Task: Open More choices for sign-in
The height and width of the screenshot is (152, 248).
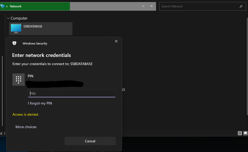Action: [26, 127]
